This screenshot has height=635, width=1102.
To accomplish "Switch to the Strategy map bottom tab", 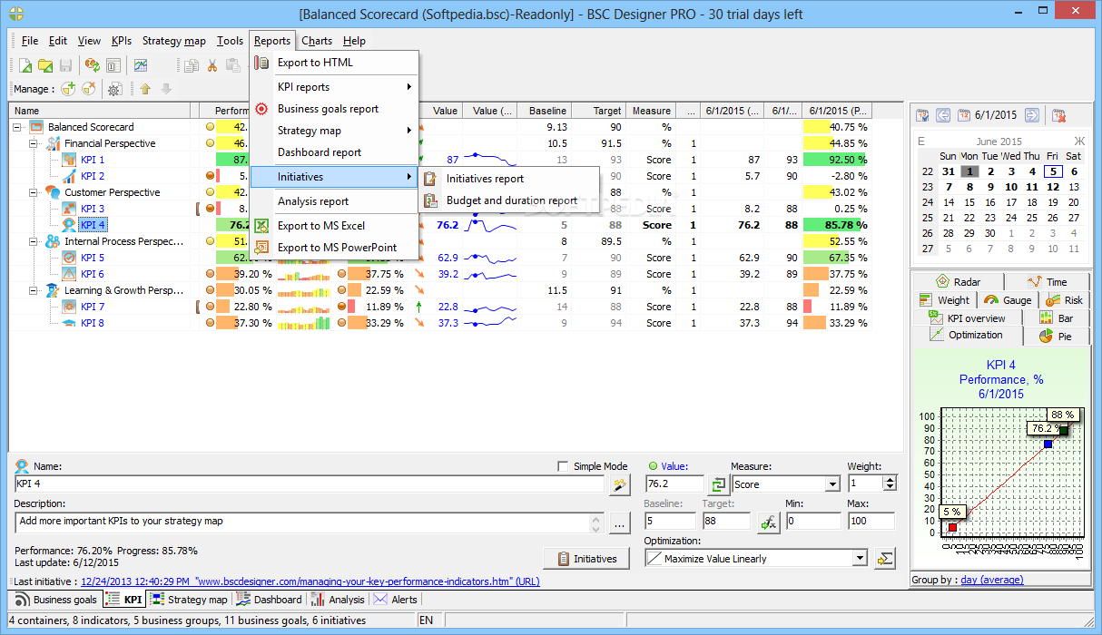I will [x=189, y=600].
